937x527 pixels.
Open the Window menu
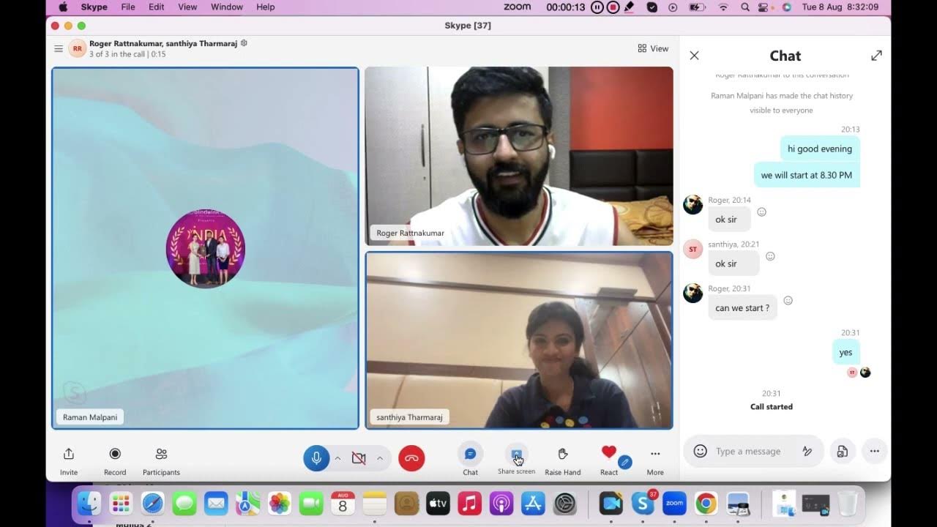tap(227, 7)
